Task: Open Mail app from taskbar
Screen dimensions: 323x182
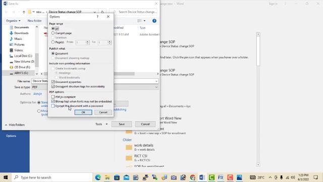Action: [x=126, y=177]
